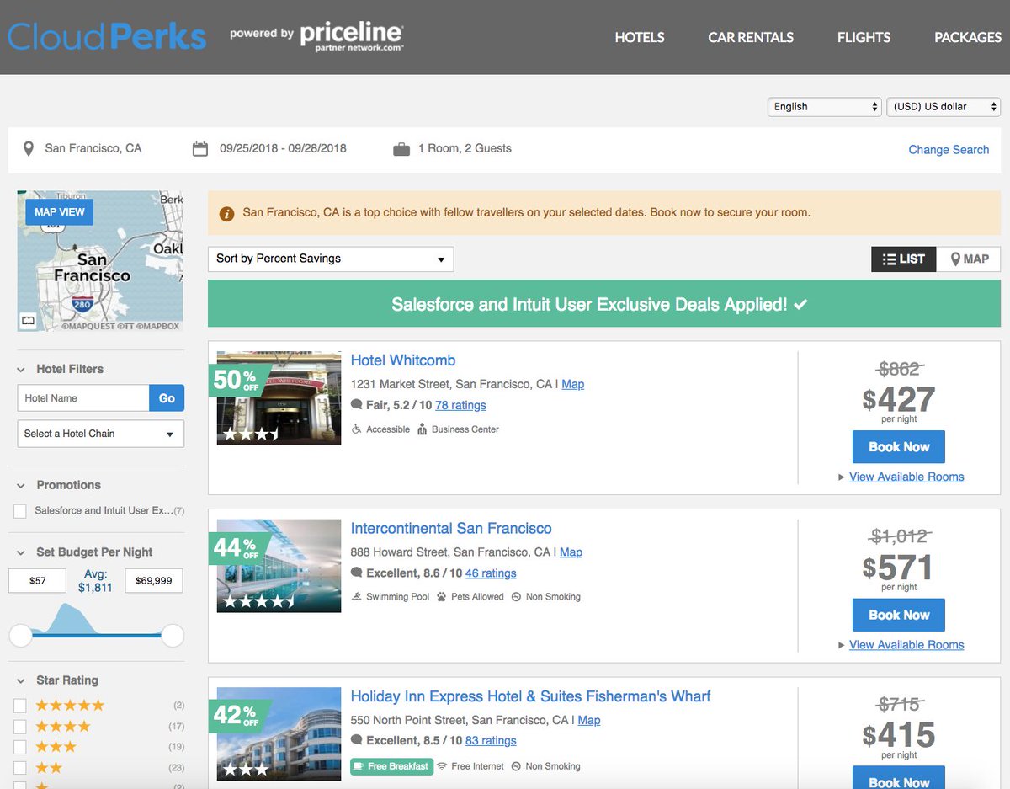Screen dimensions: 1010x789
Task: Switch to the MAP results view
Action: point(969,259)
